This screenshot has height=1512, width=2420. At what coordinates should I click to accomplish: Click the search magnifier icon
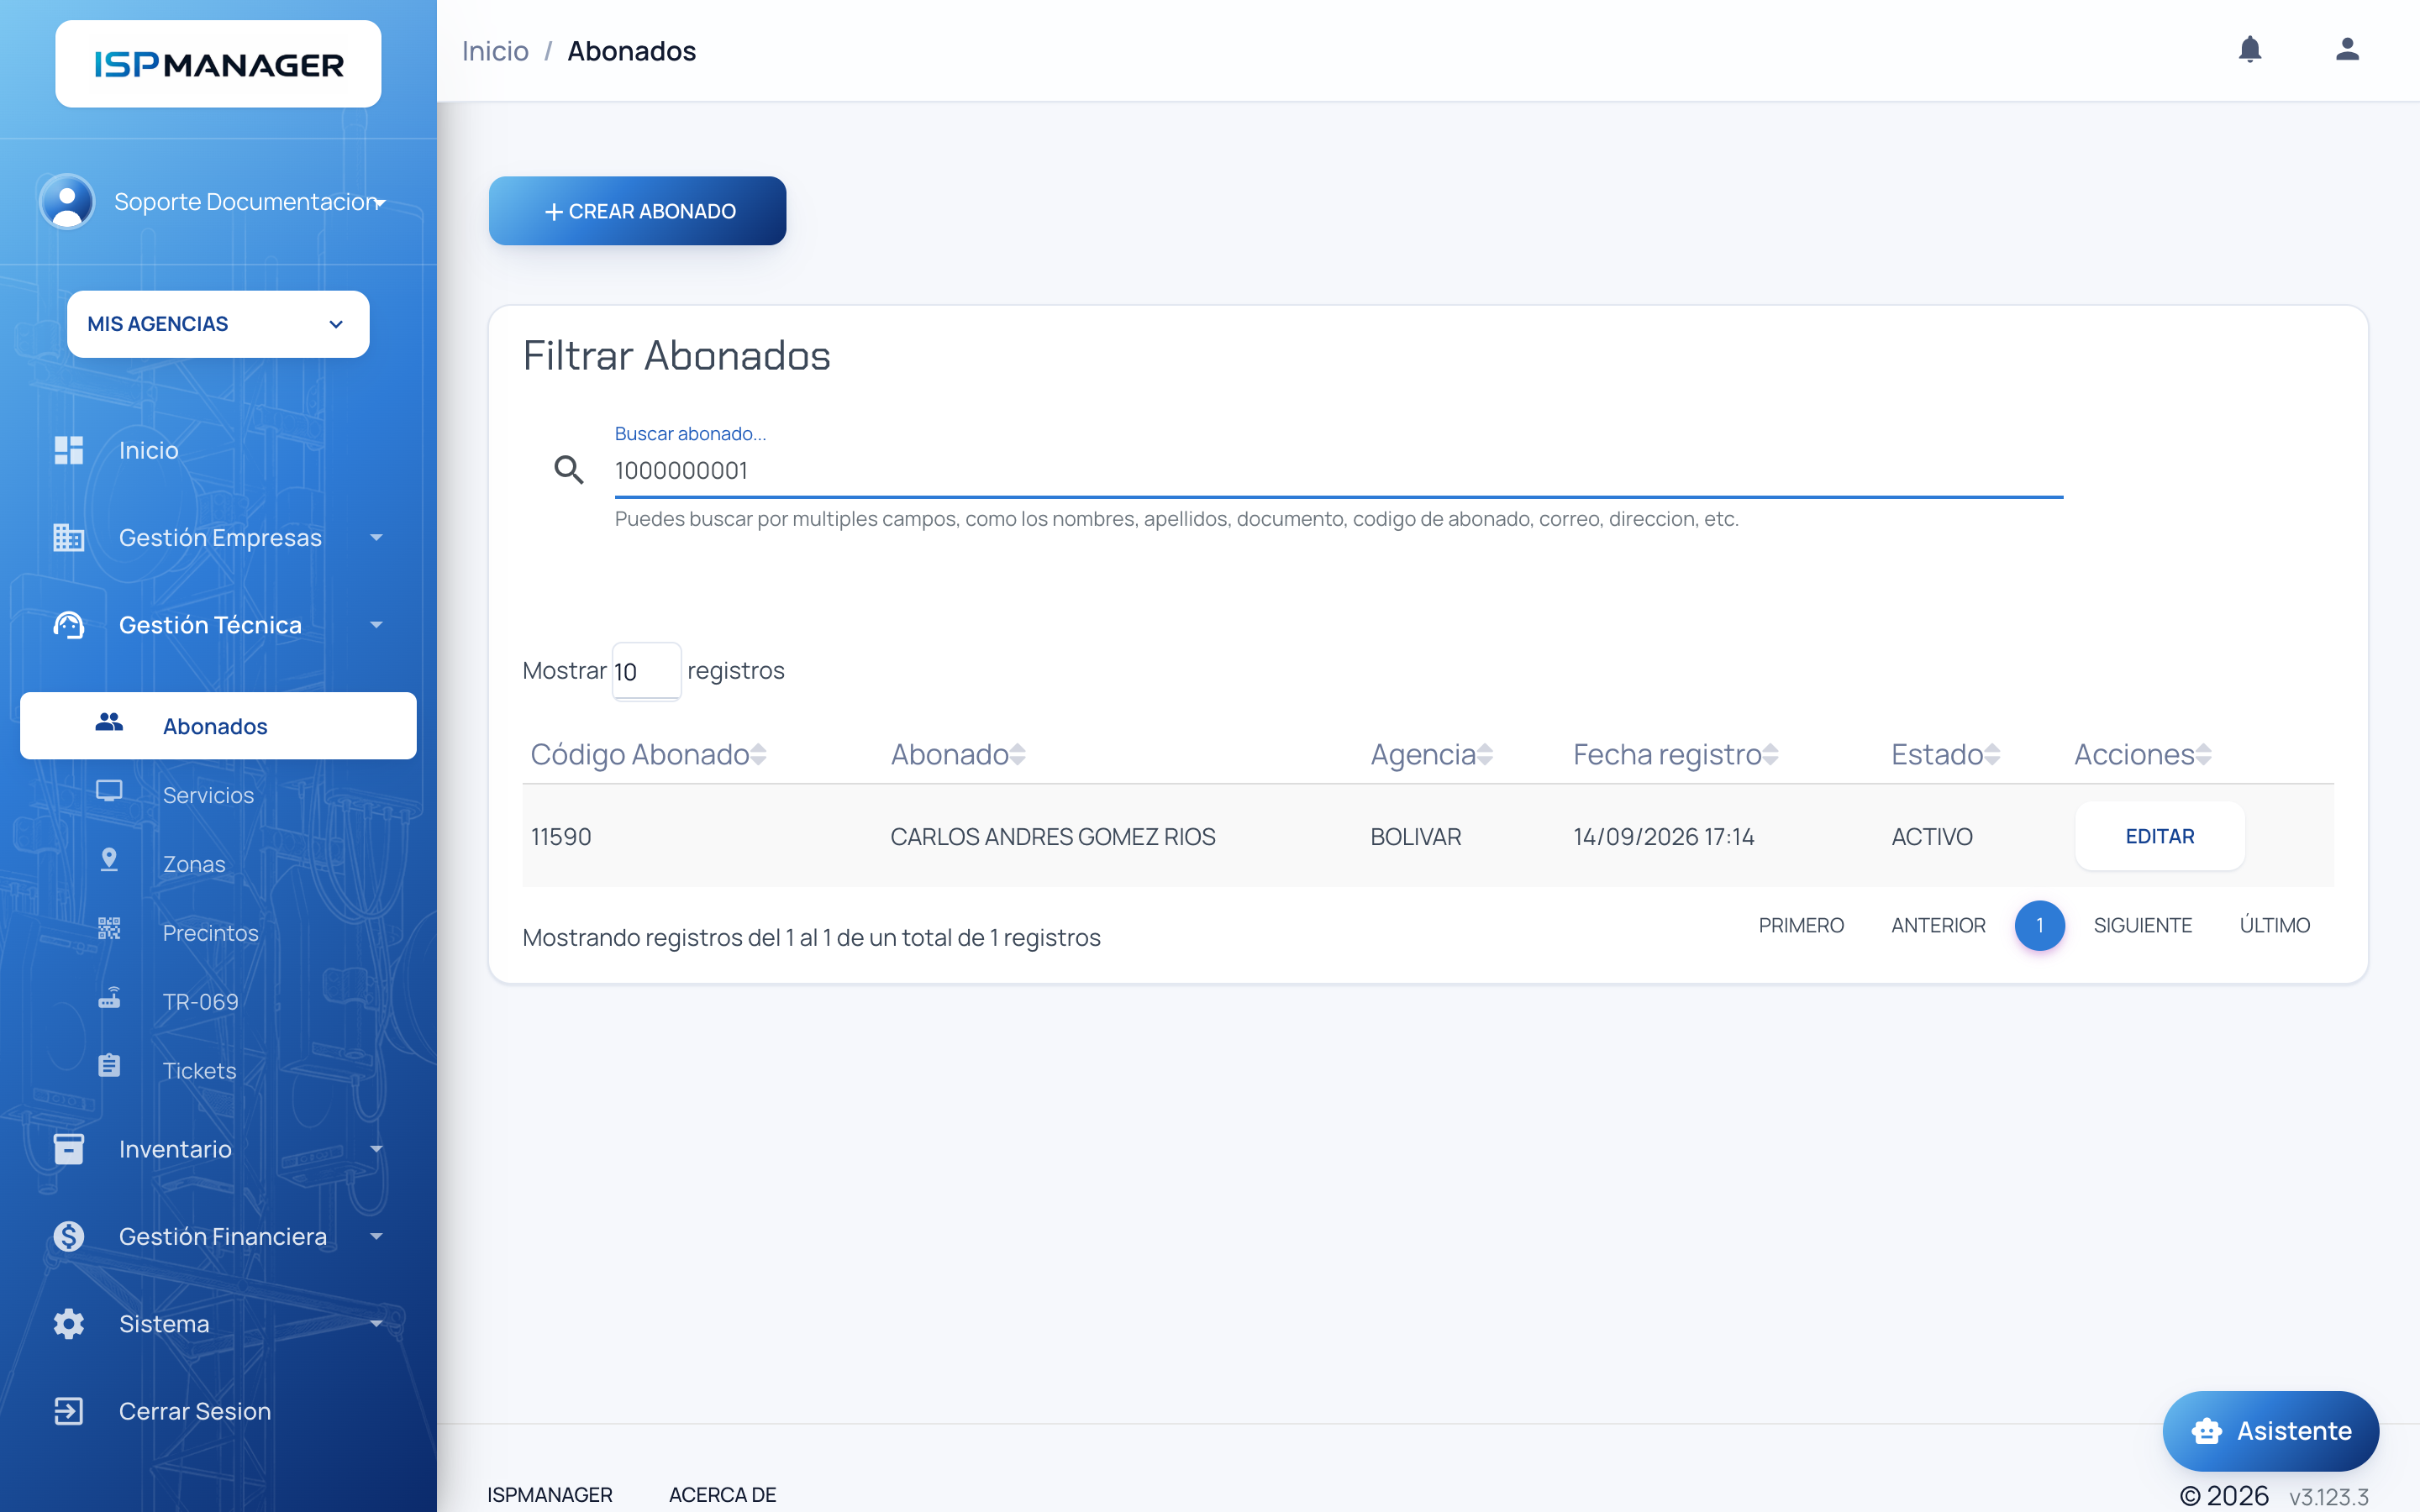[x=569, y=469]
